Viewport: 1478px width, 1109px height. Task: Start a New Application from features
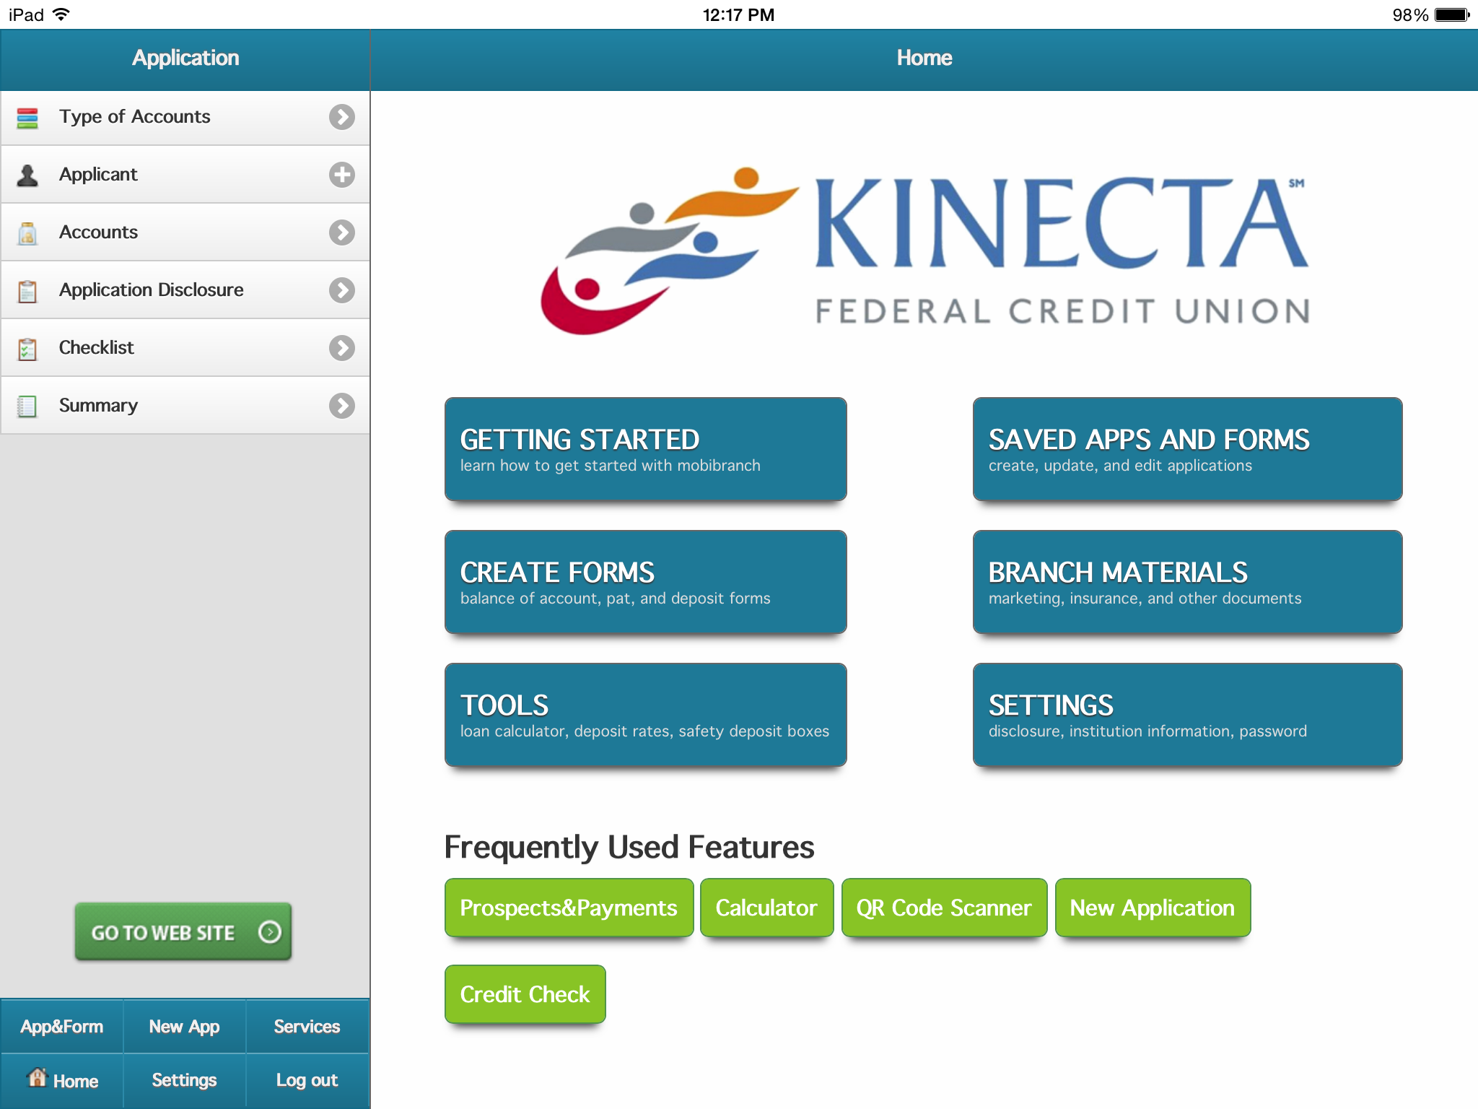click(1153, 908)
